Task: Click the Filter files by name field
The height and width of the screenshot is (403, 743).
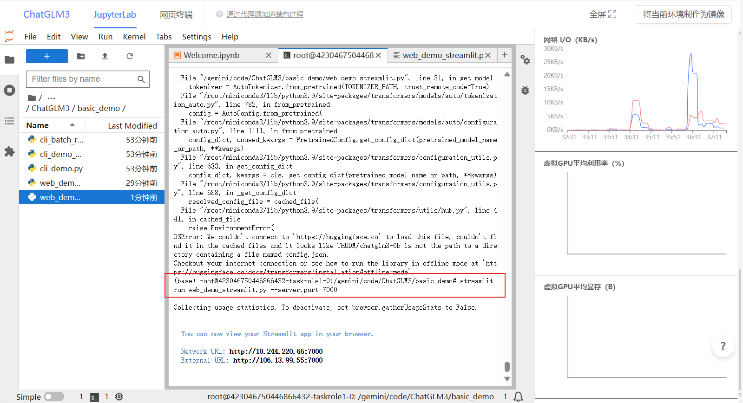Action: pos(84,79)
